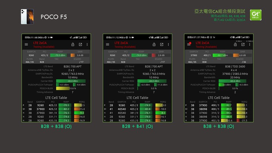
Task: Click the -74.9 dBm RSRP bar in the top panel
Action: [x=140, y=55]
